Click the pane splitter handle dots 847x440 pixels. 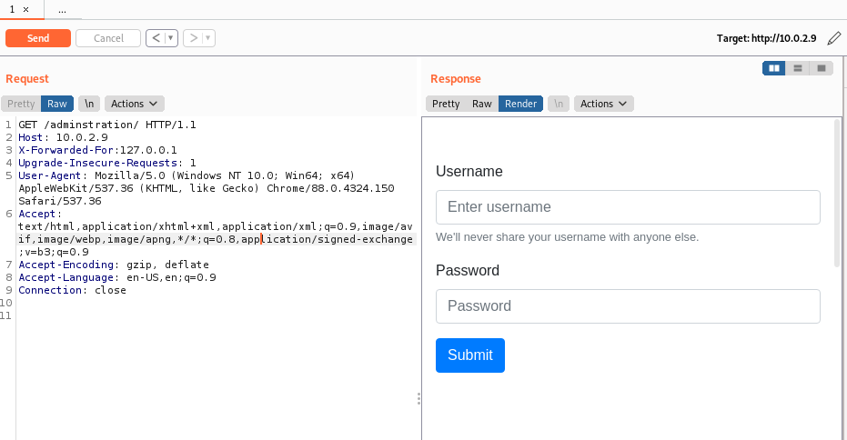click(418, 399)
